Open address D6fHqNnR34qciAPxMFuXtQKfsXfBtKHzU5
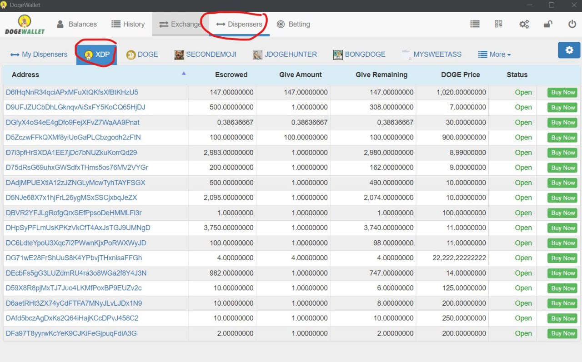Viewport: 582px width, 362px height. [x=72, y=92]
